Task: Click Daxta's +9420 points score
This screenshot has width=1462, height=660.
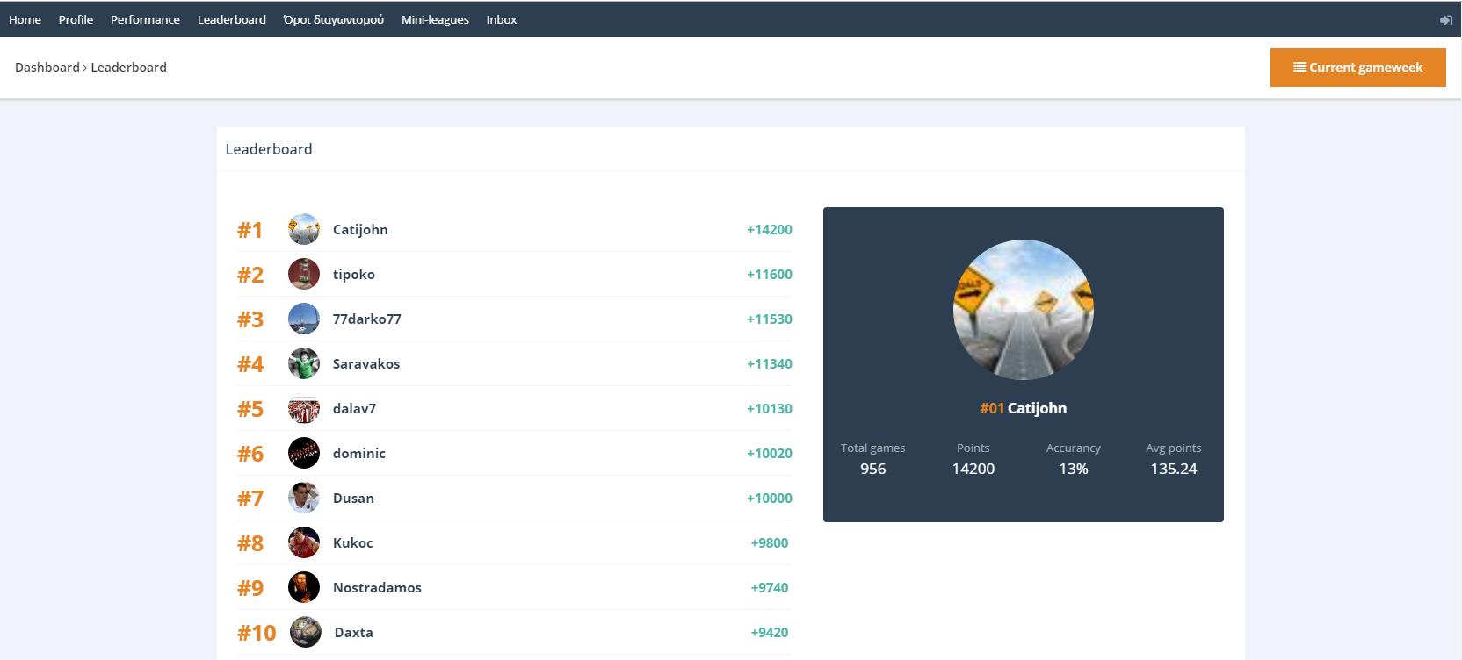Action: coord(769,632)
